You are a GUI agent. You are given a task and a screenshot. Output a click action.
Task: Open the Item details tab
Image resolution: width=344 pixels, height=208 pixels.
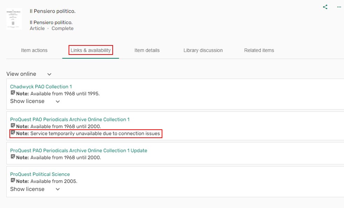(147, 50)
